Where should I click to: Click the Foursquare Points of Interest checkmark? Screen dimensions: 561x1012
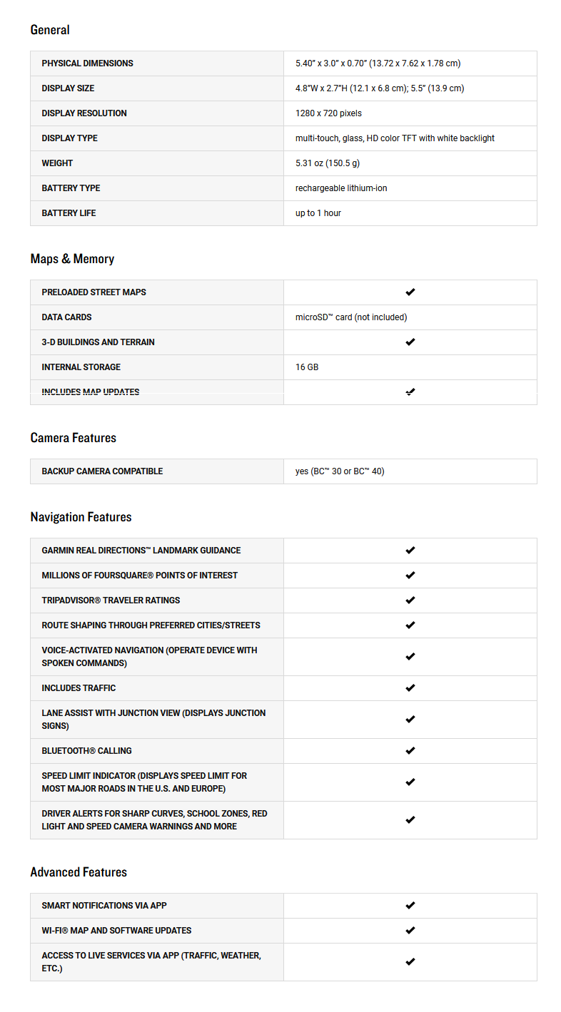(x=410, y=576)
